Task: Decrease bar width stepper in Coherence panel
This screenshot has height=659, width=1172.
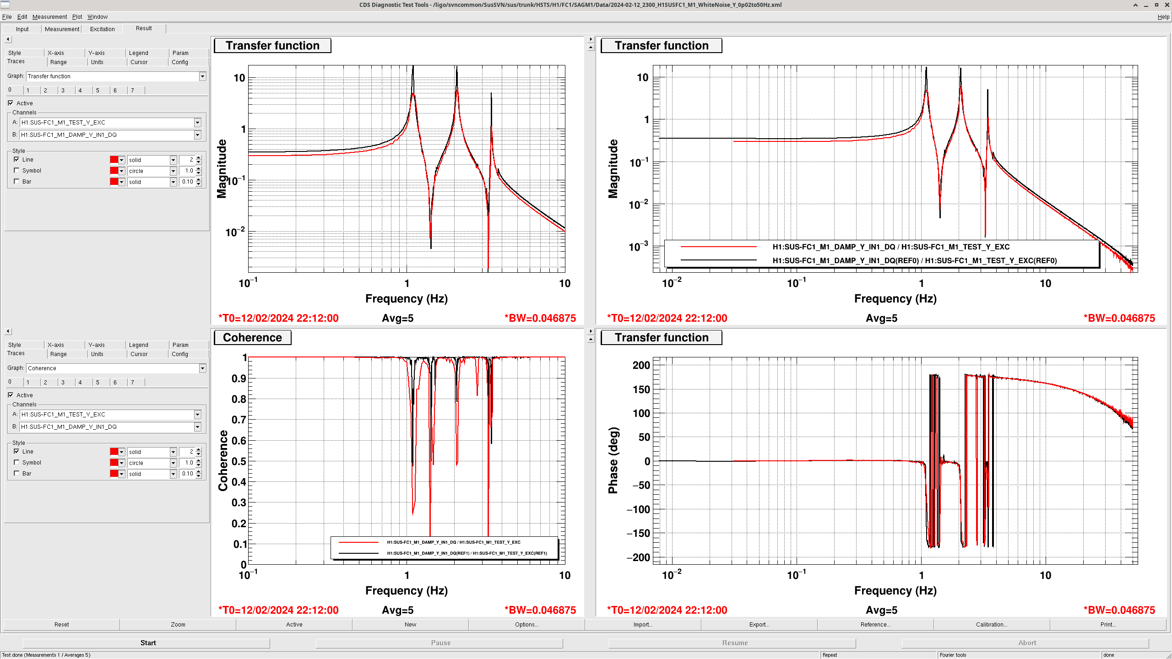Action: point(199,476)
